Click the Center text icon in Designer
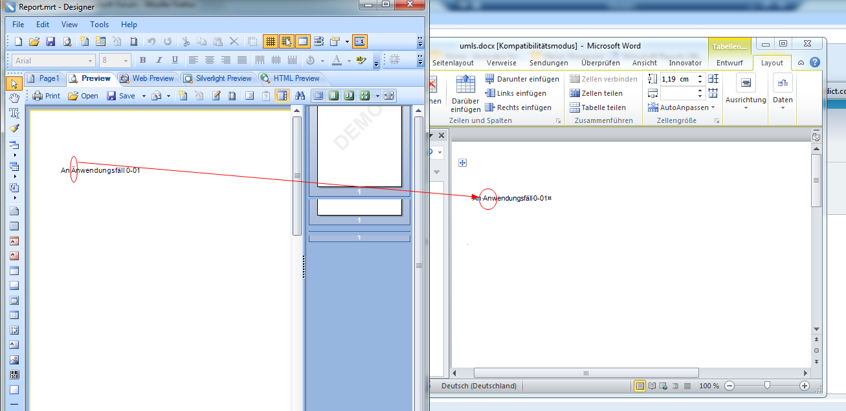Image resolution: width=846 pixels, height=411 pixels. click(x=210, y=60)
